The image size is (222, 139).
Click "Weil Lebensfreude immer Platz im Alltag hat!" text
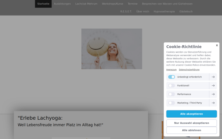60,125
